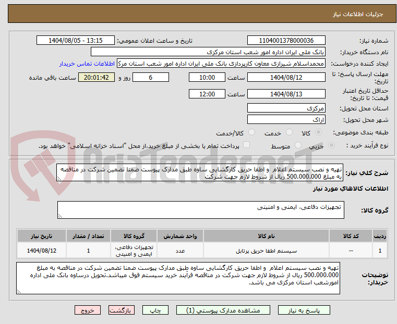
Task: Select the کالا radio button
Action: coord(318,132)
